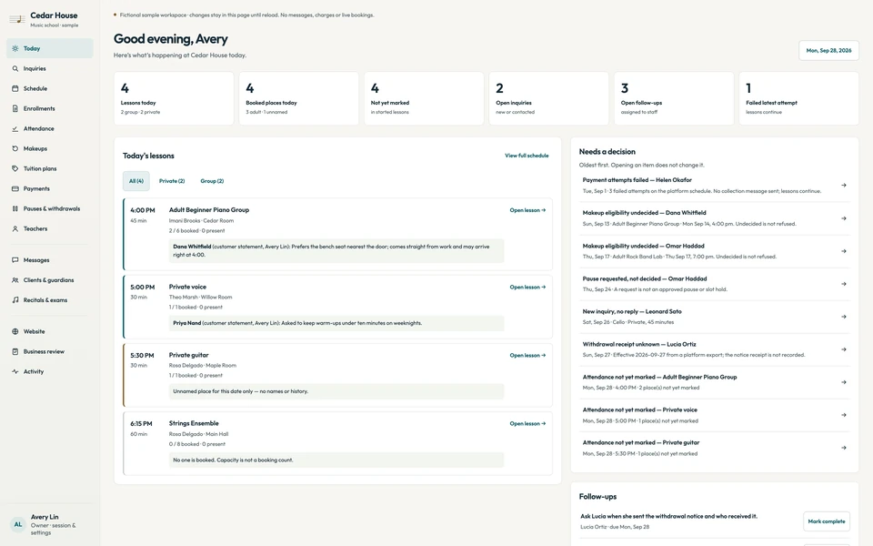873x546 pixels.
Task: Click the Open follow-ups stat card
Action: point(674,98)
